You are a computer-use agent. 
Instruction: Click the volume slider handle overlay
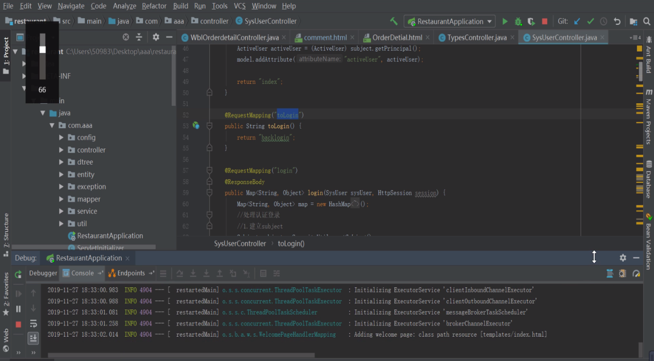pos(42,50)
